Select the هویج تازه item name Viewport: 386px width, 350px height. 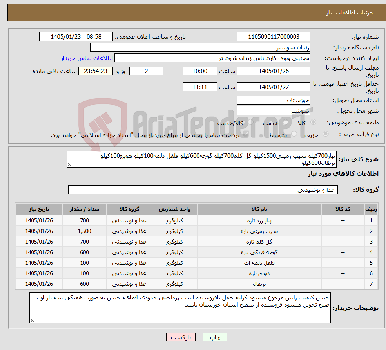[x=259, y=274]
